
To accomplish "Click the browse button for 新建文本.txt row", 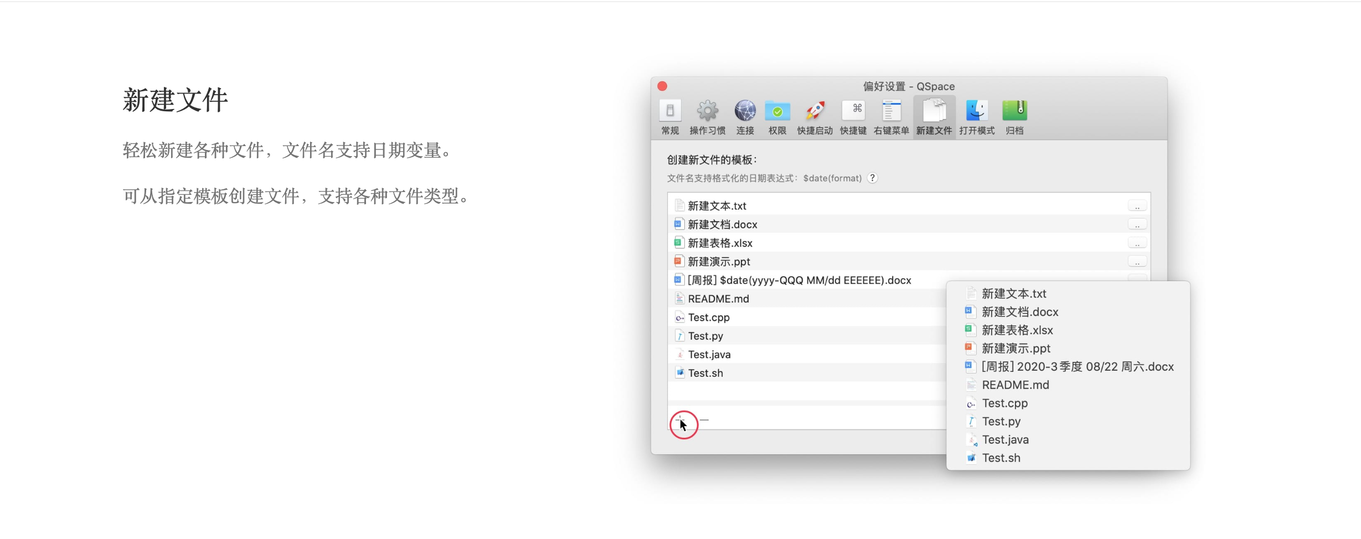I will (1137, 206).
